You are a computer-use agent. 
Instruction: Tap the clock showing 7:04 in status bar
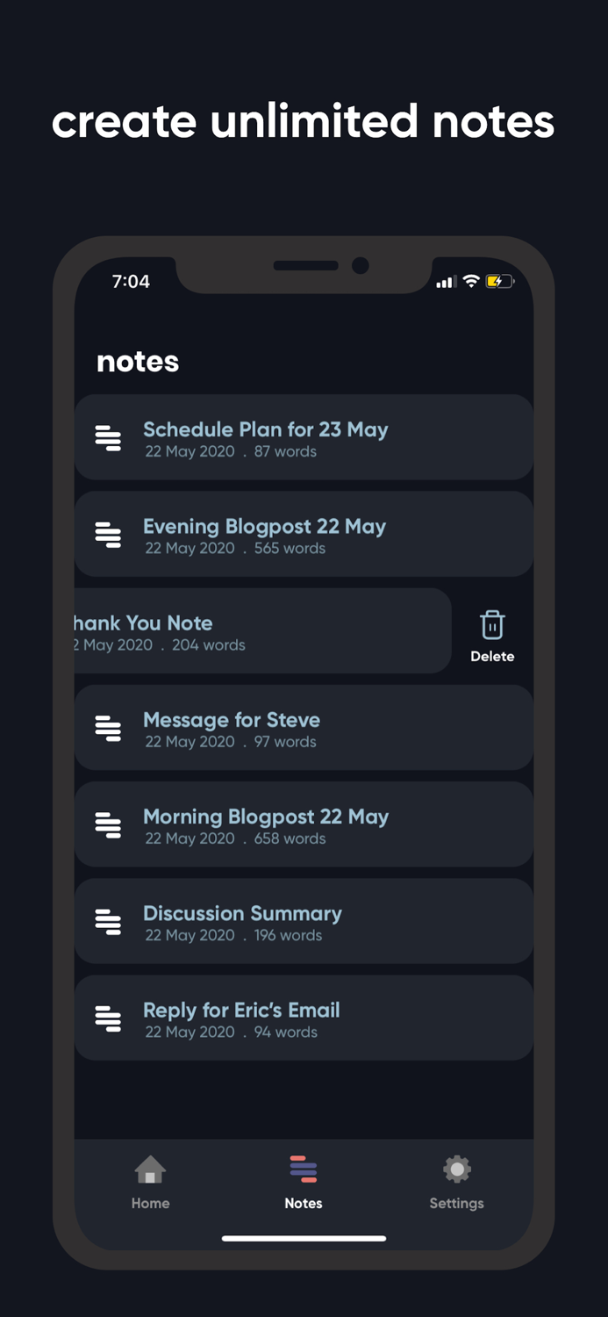[x=130, y=282]
